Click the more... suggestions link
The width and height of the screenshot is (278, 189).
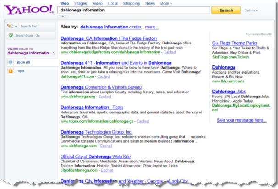click(152, 27)
